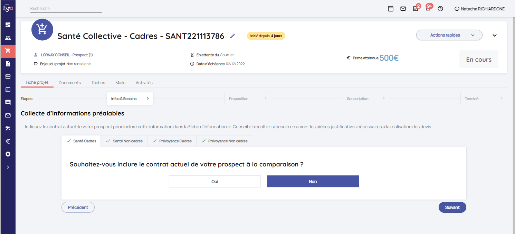Open tasks icon with badge 2
Screen dimensions: 515x234
416,9
